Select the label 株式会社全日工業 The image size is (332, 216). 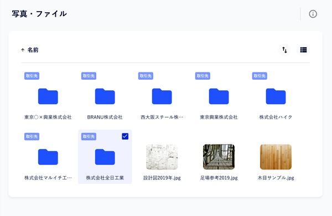[x=105, y=178]
